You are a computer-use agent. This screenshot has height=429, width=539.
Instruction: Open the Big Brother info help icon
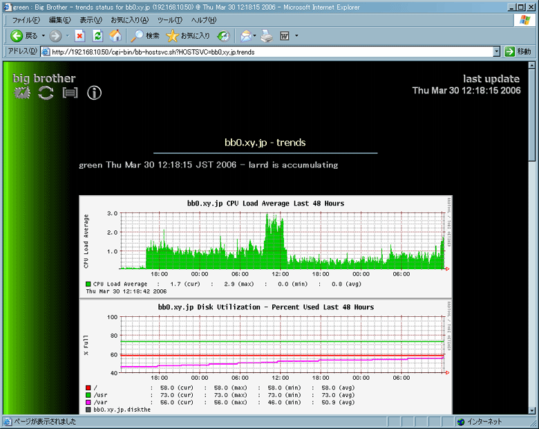click(x=95, y=93)
